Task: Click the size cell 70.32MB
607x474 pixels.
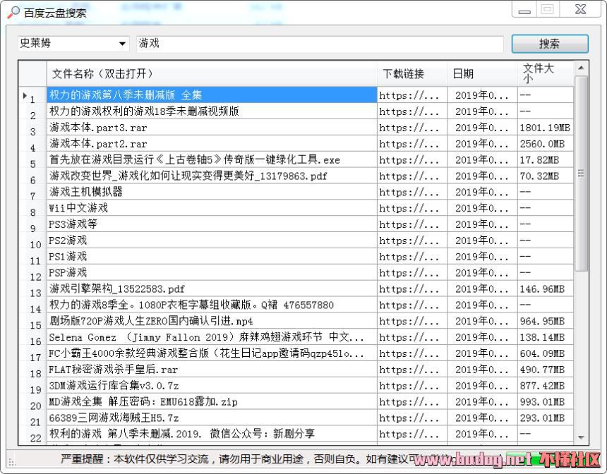Action: click(x=545, y=176)
